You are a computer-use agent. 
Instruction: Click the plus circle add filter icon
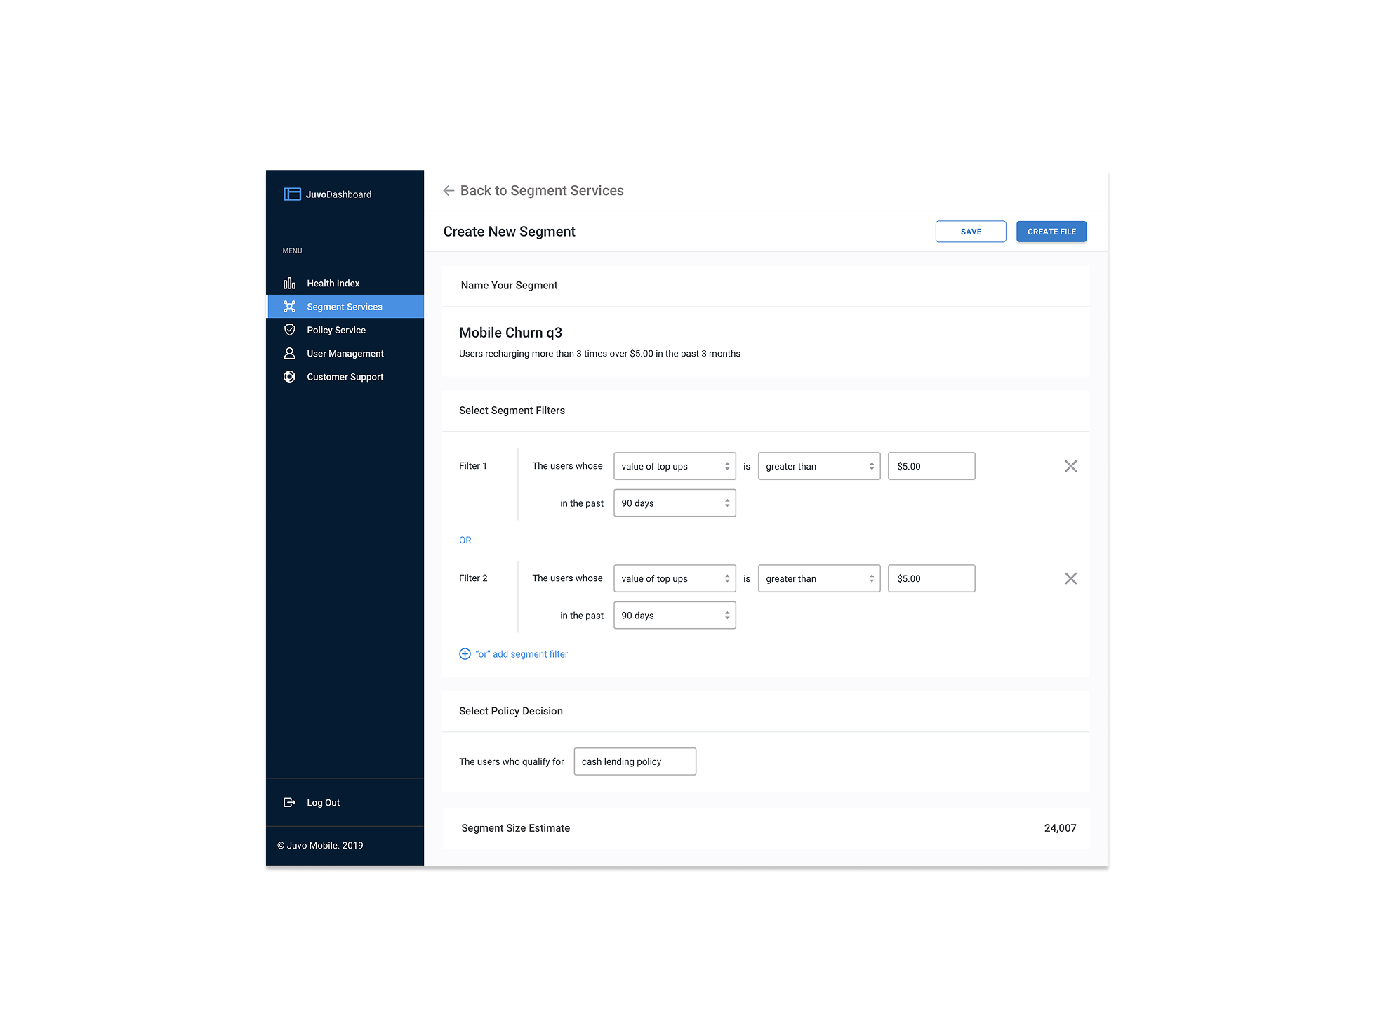[465, 654]
